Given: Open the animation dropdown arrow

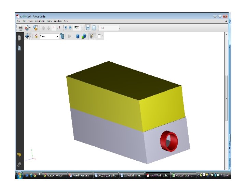Looking at the screenshot, I should tap(73, 37).
